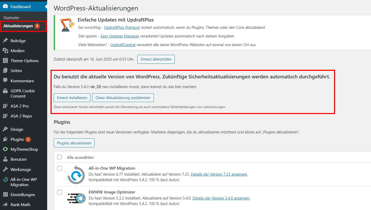Viewport: 371px width, 210px height.
Task: Click the Zuletzt überprüft timestamp text
Action: [x=94, y=59]
